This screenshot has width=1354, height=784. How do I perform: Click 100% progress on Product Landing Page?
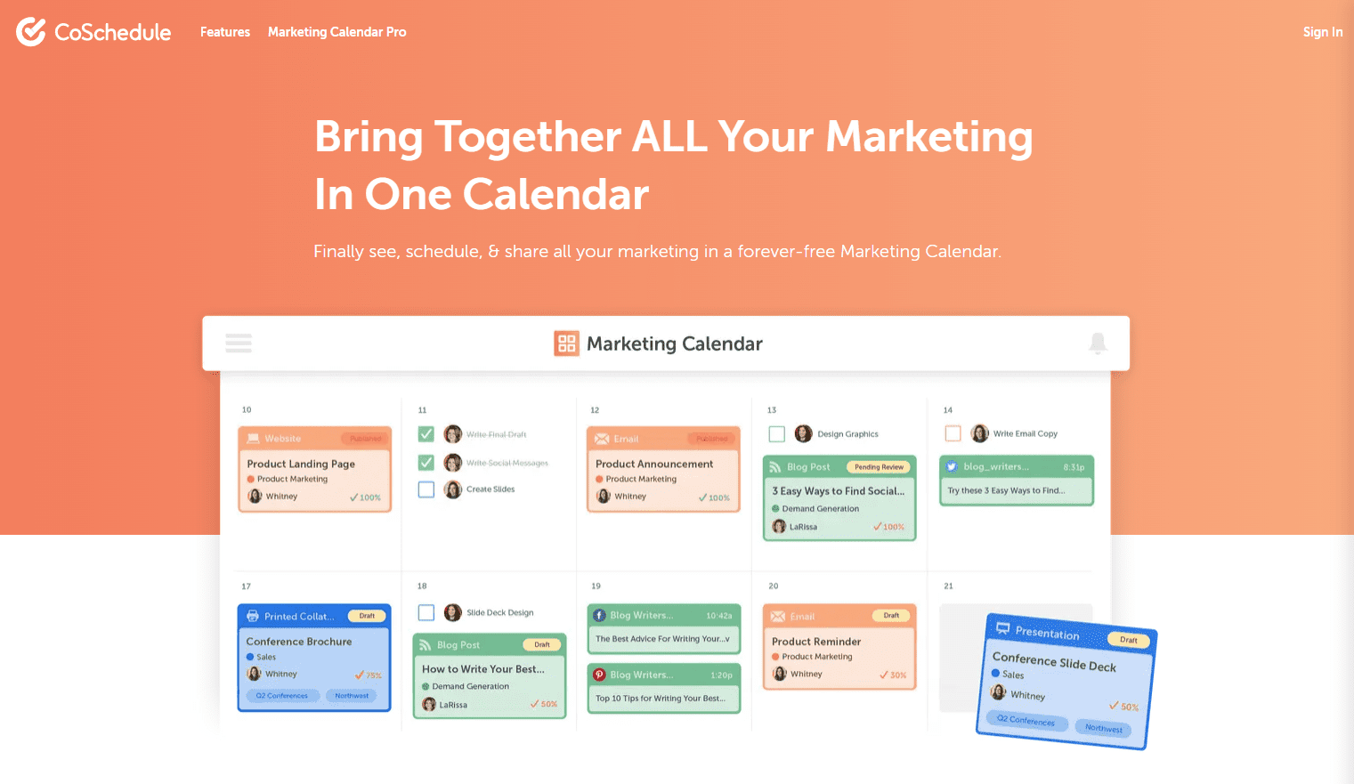[x=365, y=497]
